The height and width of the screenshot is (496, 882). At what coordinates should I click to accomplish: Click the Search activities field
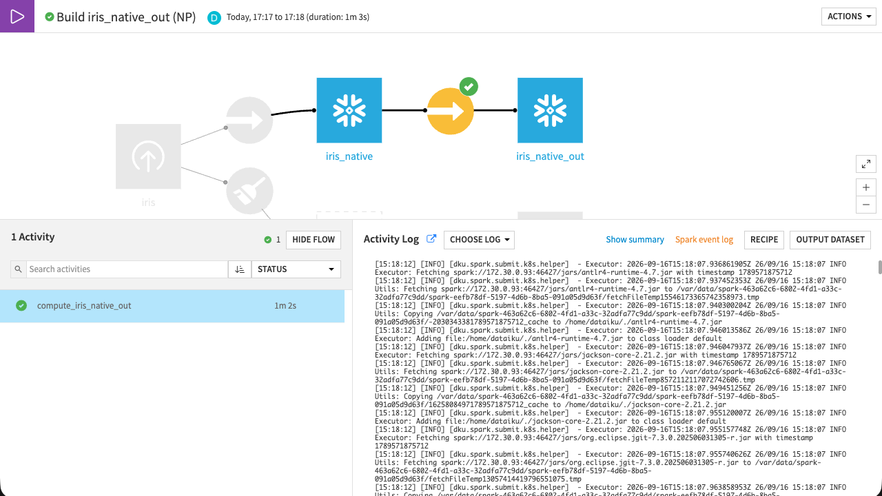pyautogui.click(x=127, y=269)
